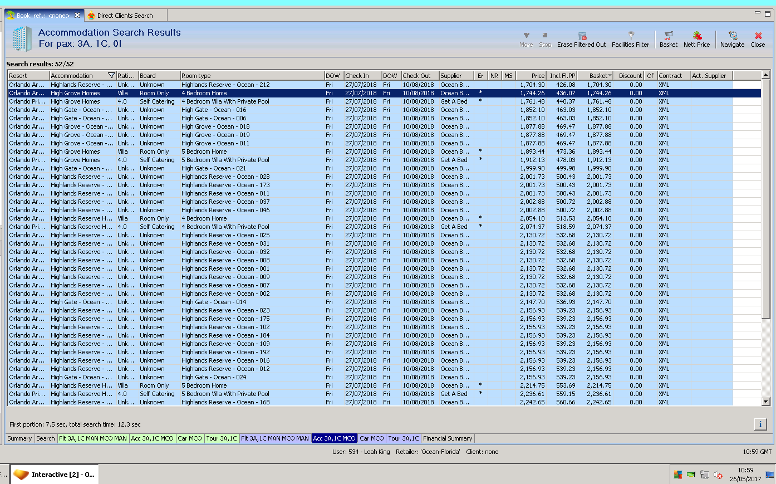Click scrollbar down arrow in results
This screenshot has width=776, height=484.
pyautogui.click(x=765, y=402)
